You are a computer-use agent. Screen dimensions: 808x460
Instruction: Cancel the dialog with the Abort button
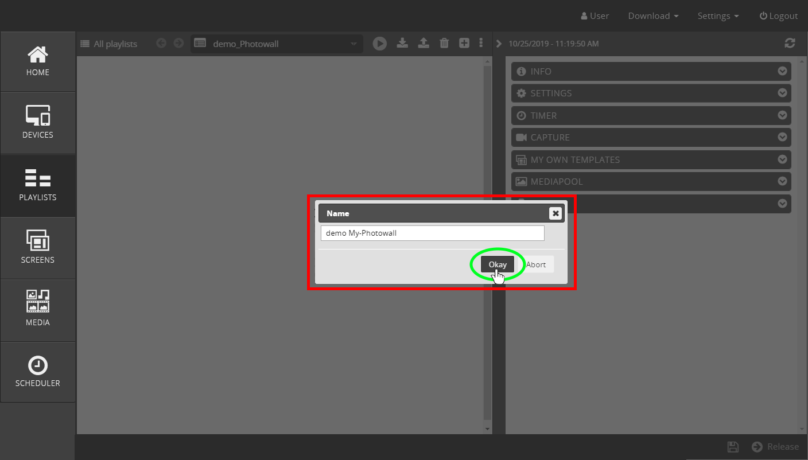pos(536,264)
